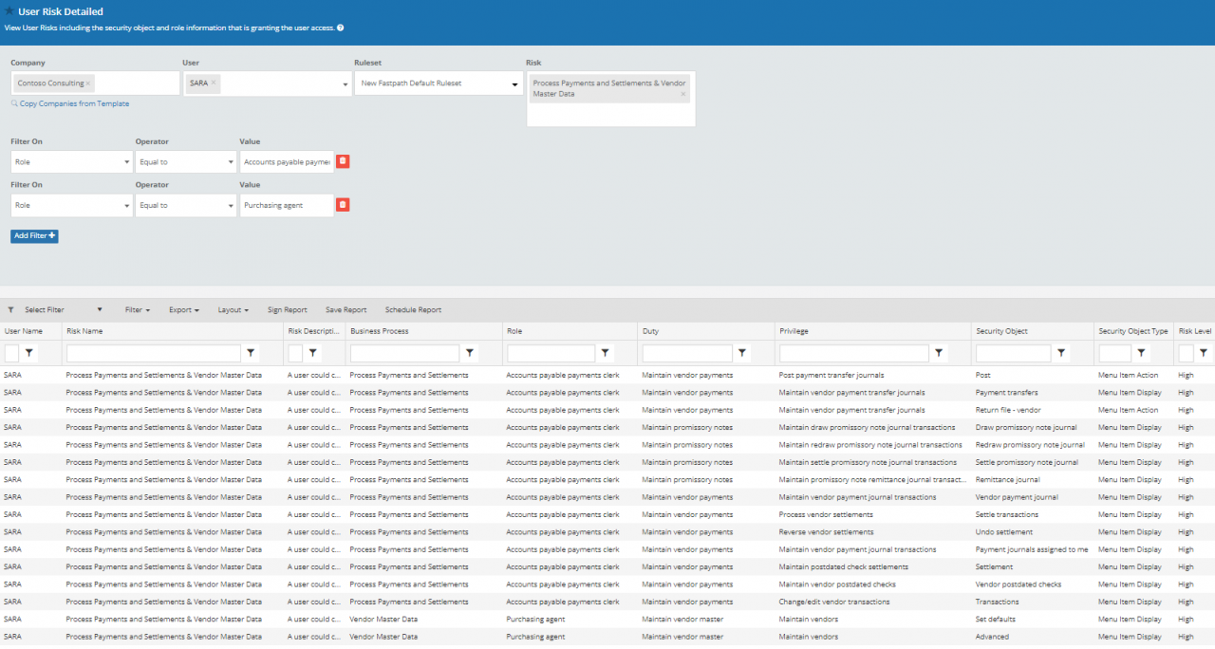Open the Select Filter dropdown arrow
The image size is (1215, 649).
100,309
